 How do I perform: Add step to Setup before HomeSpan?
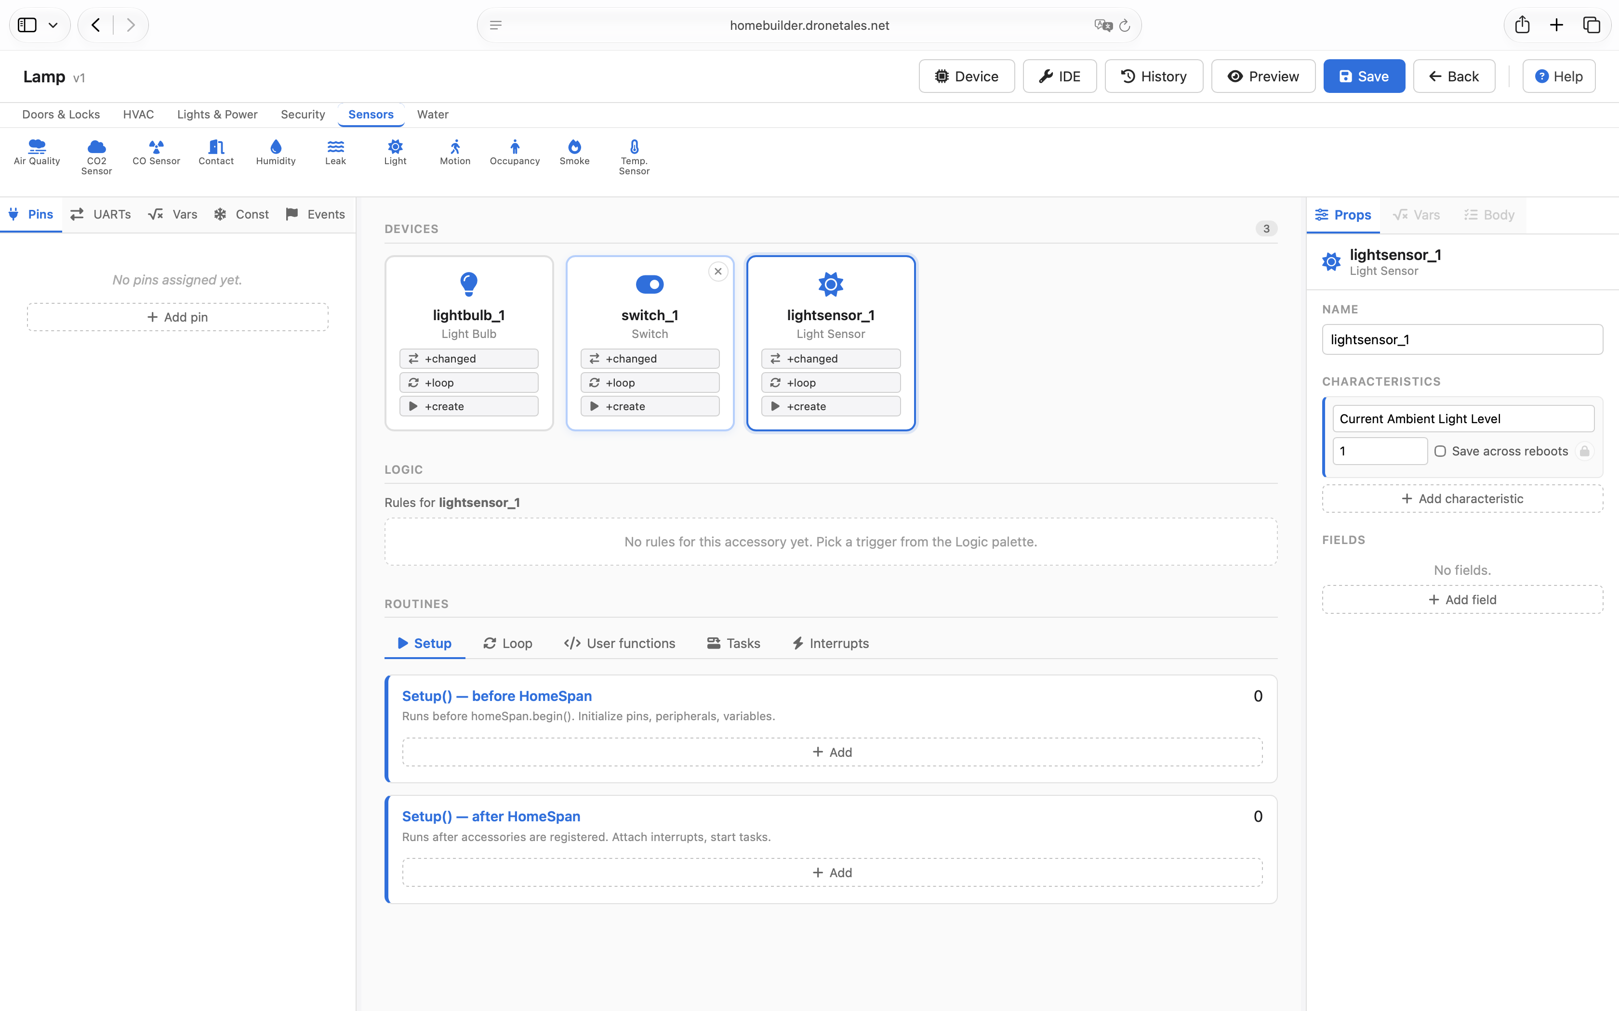coord(832,752)
